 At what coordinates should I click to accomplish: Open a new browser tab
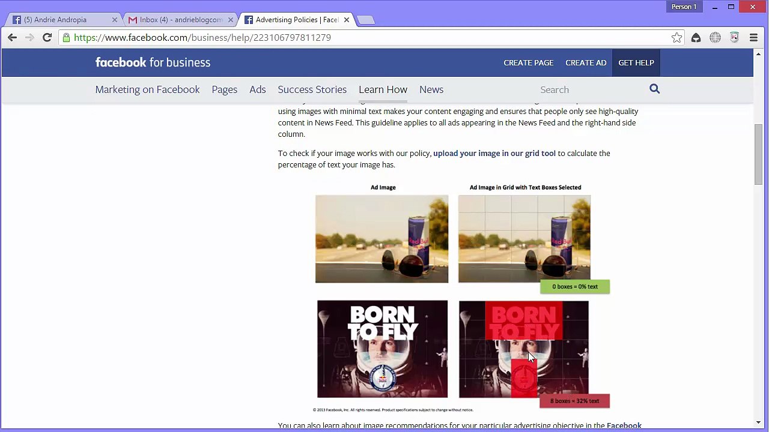pyautogui.click(x=365, y=20)
